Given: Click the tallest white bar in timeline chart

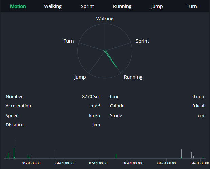Looking at the screenshot, I should click(x=16, y=149).
